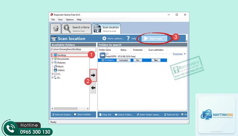This screenshot has height=136, width=238.
Task: Open the File menu
Action: 53,20
